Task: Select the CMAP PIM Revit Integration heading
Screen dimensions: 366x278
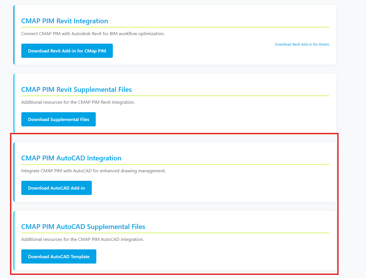Action: coord(65,21)
